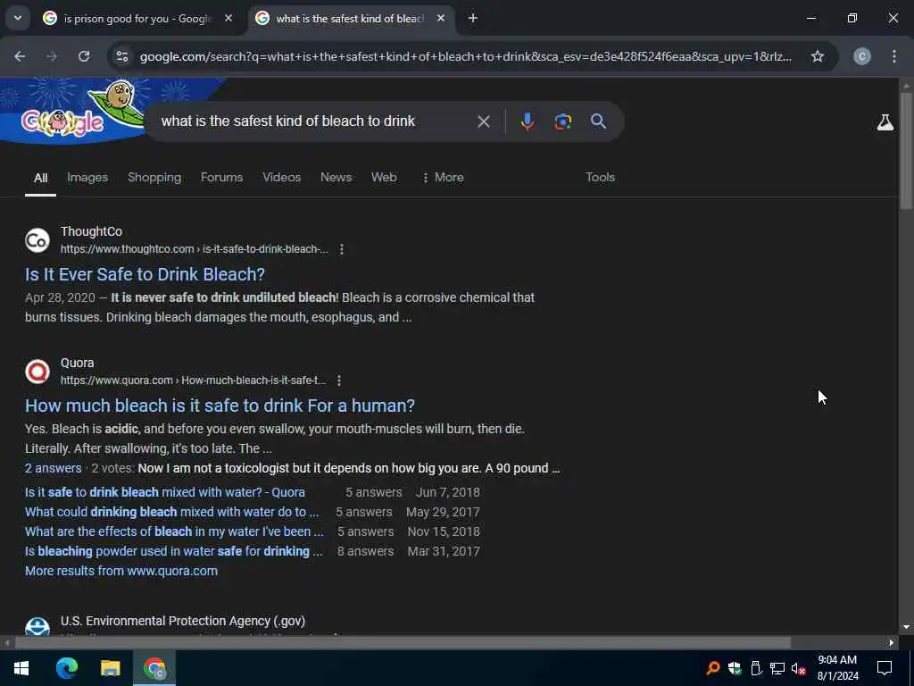Close the 'safest kind of bleach' tab
Screen dimensions: 914x686
(441, 18)
